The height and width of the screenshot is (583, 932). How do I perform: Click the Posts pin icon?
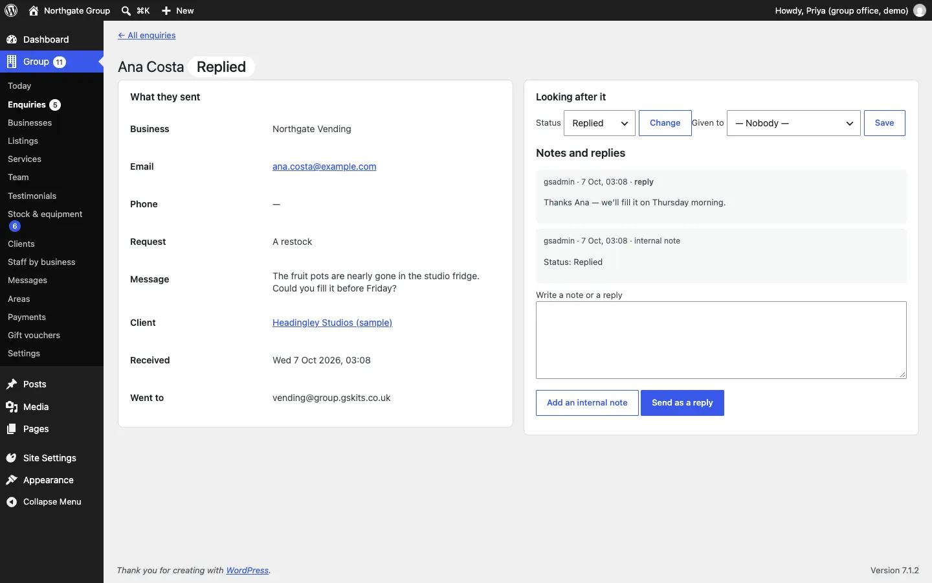(12, 384)
